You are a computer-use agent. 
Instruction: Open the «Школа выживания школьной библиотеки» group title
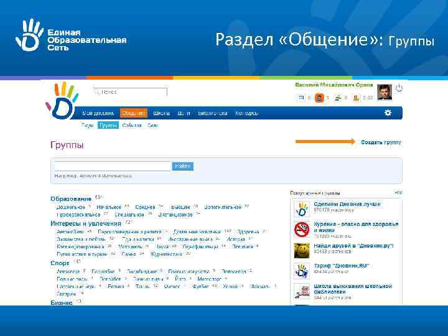pos(353,289)
